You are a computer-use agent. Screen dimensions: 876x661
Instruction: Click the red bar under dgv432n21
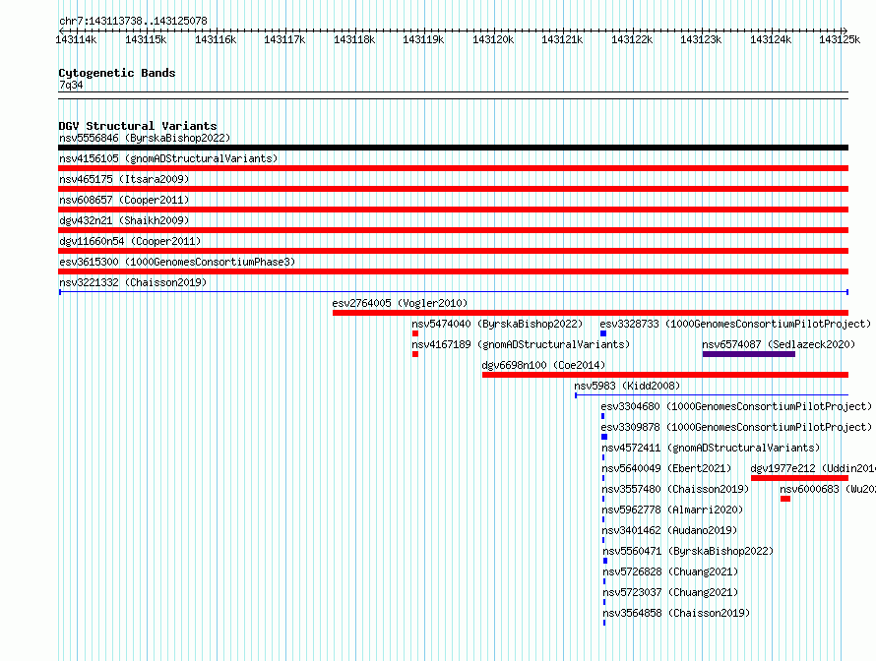point(453,230)
